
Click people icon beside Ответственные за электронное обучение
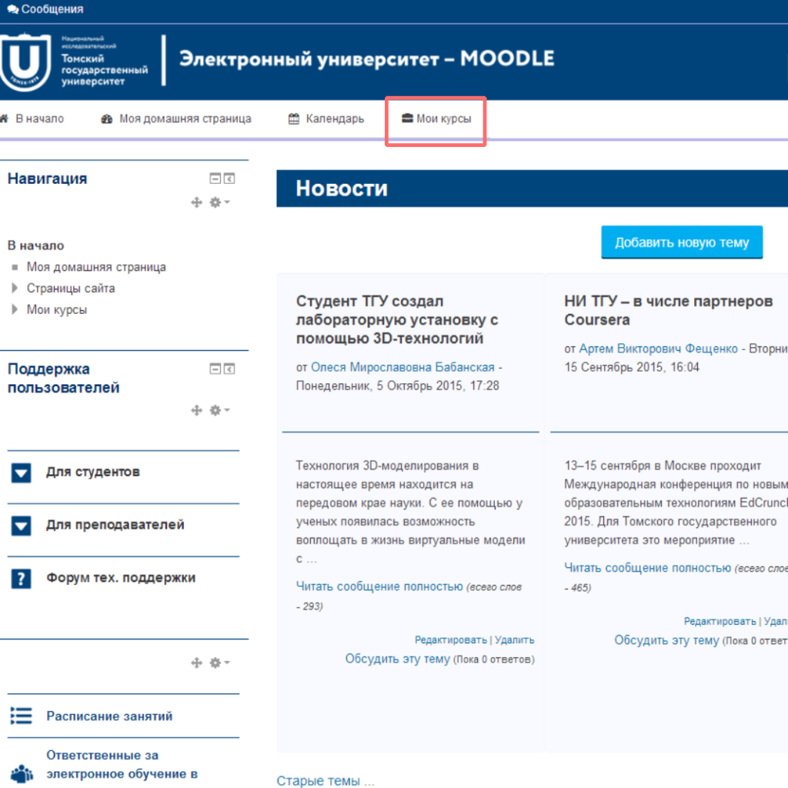click(22, 773)
